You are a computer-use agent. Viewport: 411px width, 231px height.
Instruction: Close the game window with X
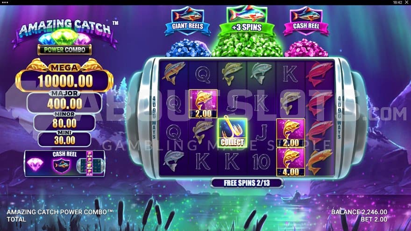coord(406,2)
